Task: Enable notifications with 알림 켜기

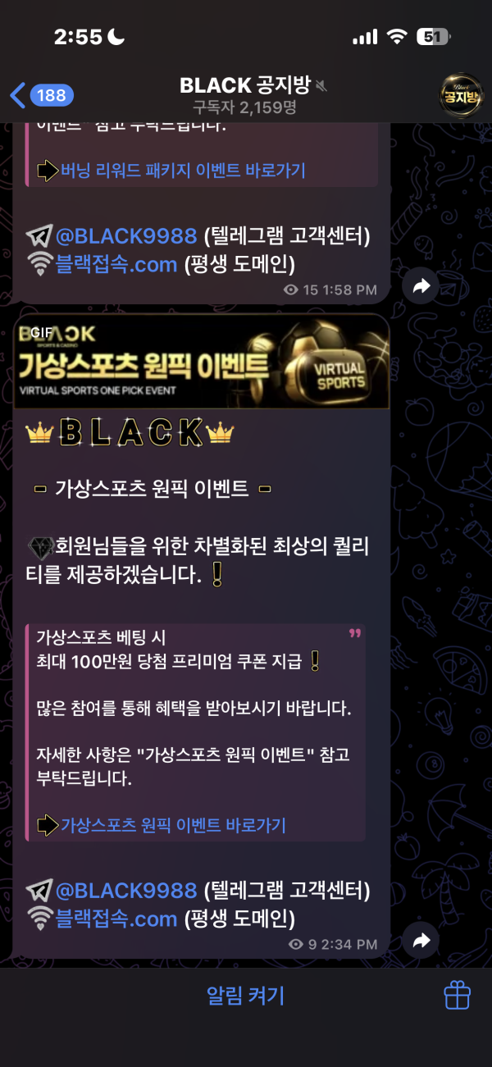Action: pyautogui.click(x=245, y=996)
